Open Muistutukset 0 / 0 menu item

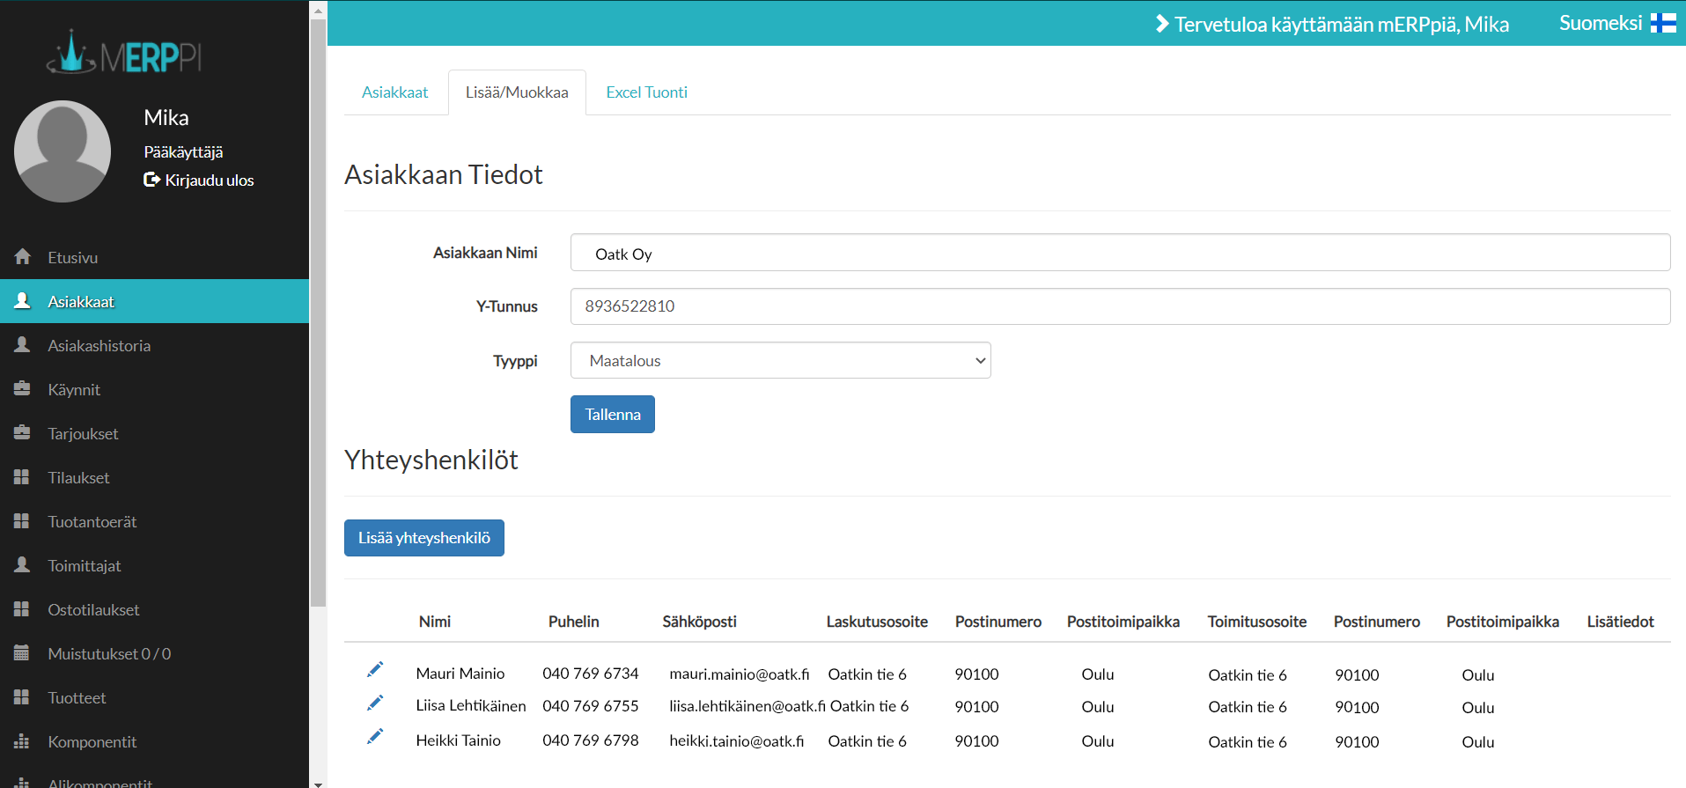point(155,653)
